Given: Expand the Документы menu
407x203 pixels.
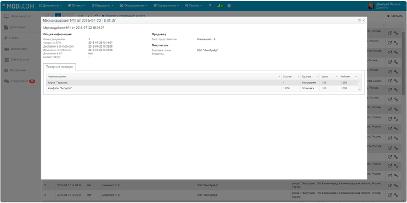Looking at the screenshot, I should click(x=50, y=6).
